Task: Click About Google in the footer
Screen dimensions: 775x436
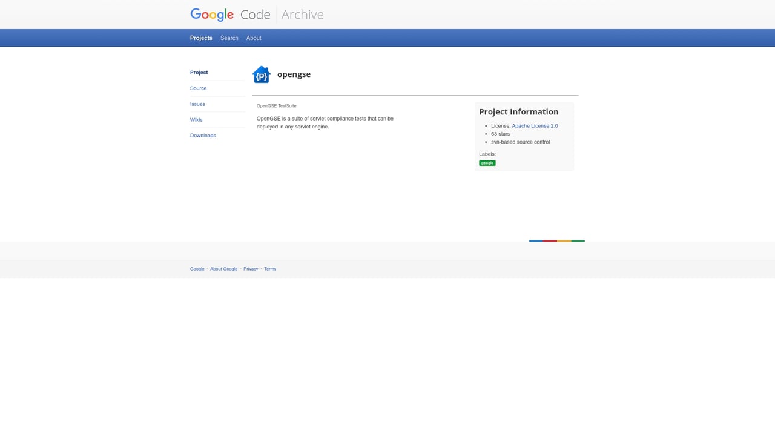Action: [223, 269]
